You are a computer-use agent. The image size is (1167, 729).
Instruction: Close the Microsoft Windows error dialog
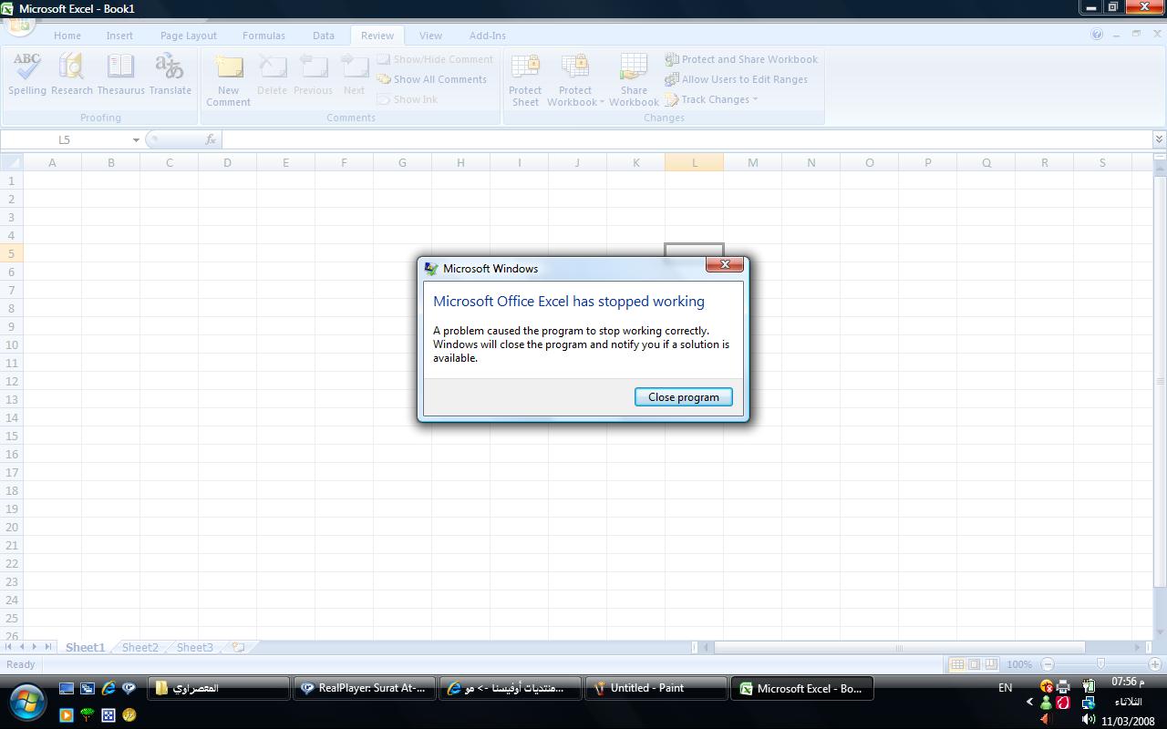[x=725, y=264]
